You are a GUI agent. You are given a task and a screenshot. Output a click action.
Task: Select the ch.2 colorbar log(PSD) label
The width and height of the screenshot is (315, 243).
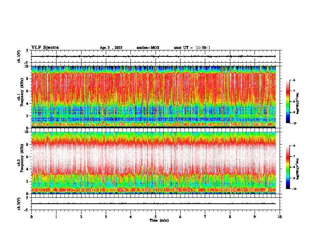(298, 169)
